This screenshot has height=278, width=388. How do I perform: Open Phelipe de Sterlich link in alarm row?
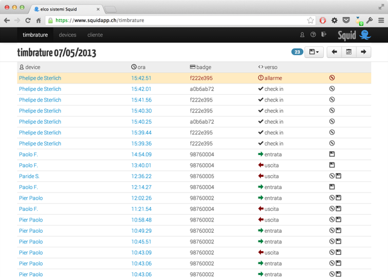40,78
